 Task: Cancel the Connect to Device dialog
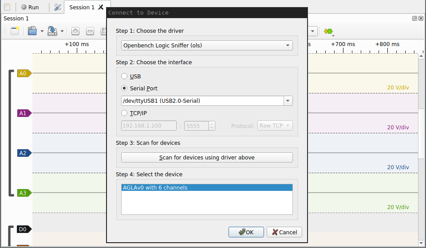pyautogui.click(x=284, y=232)
